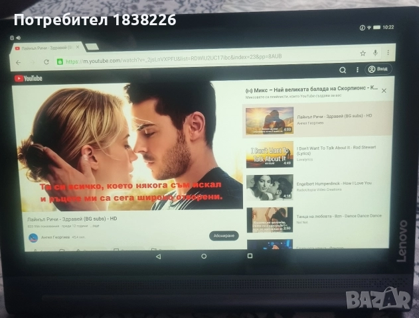Bookmark page with star icon

(x=363, y=54)
